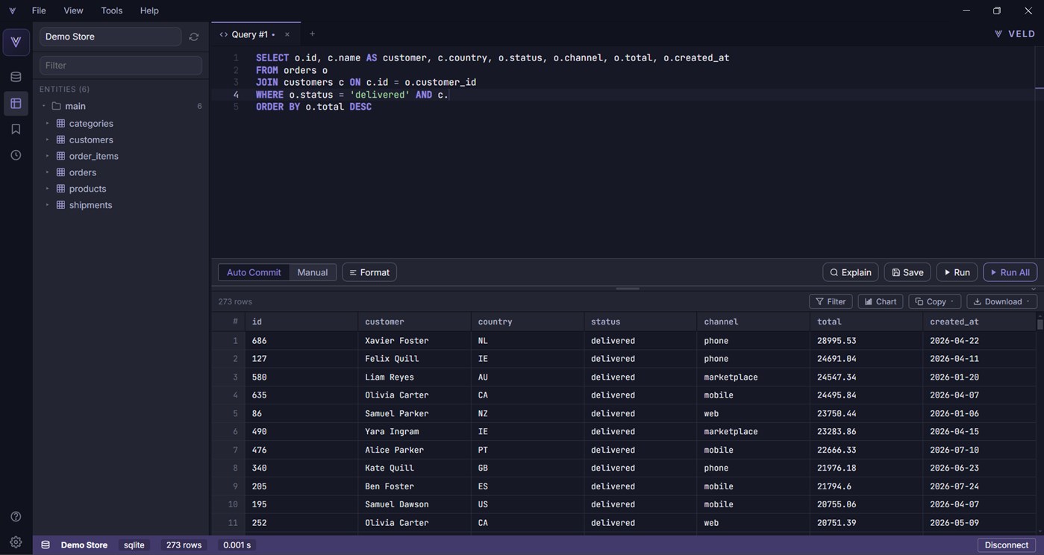Open the help question mark icon
Screen dimensions: 1044x555
point(16,516)
